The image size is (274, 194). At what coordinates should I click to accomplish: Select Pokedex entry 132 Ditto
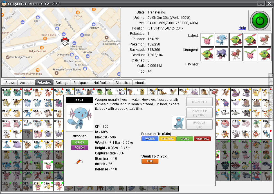coord(17,145)
